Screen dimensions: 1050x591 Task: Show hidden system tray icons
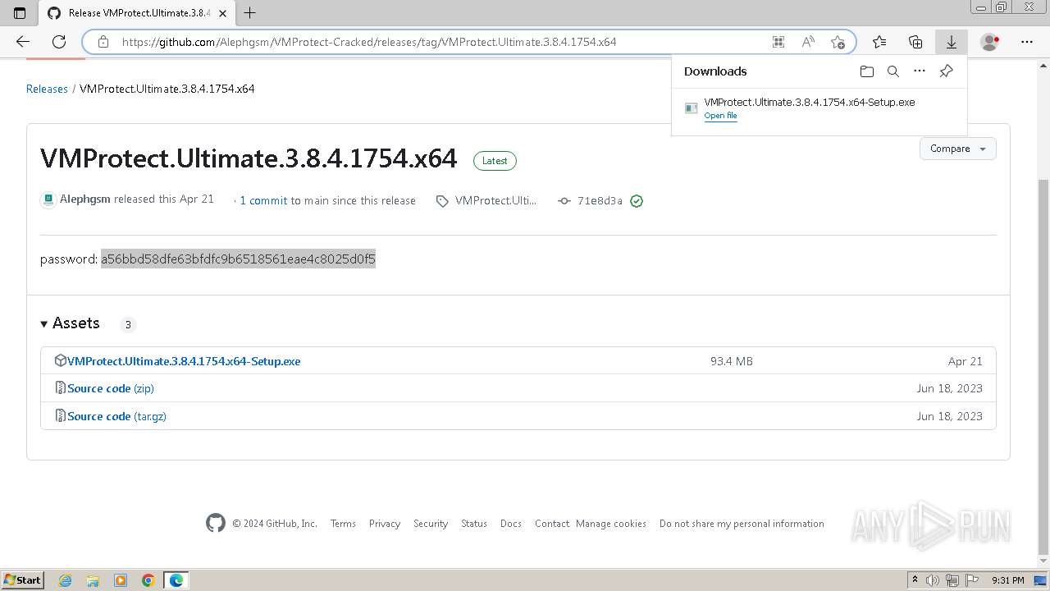[915, 580]
